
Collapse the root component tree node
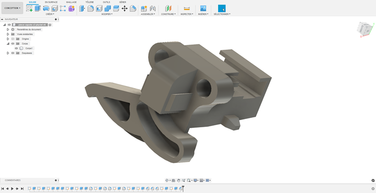point(4,25)
